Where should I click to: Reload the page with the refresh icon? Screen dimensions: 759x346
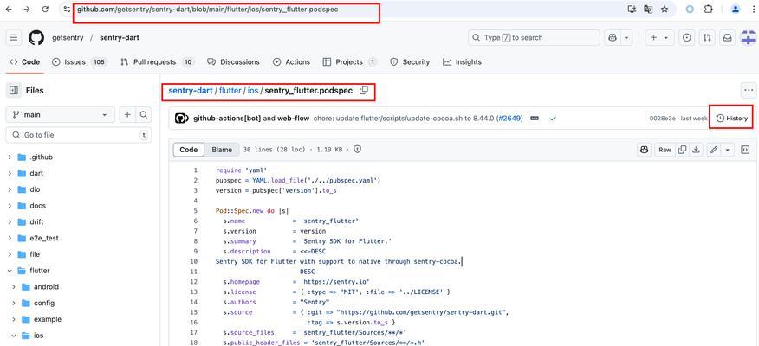[45, 10]
